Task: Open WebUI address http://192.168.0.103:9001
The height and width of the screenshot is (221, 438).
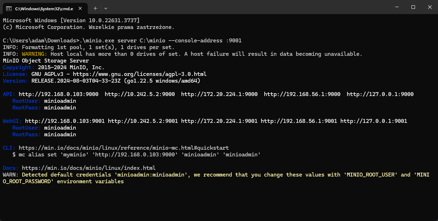Action: pyautogui.click(x=65, y=121)
